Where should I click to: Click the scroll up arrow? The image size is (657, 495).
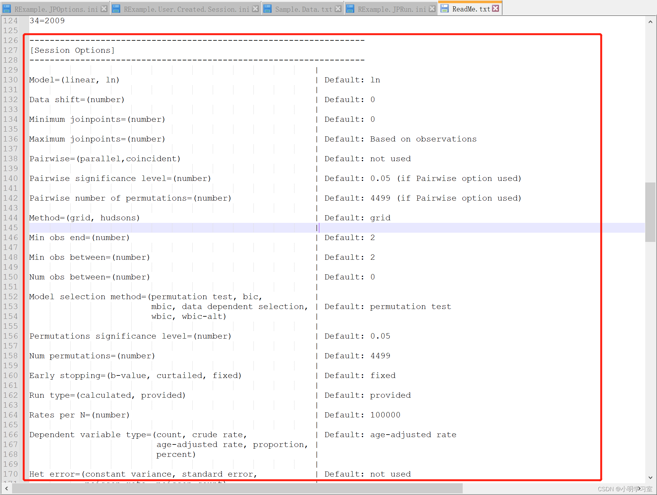click(x=650, y=22)
